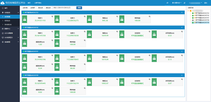Image resolution: width=211 pixels, height=102 pixels.
Task: Click the green sensor icon of altitude 1039.99
Action: [x=89, y=34]
